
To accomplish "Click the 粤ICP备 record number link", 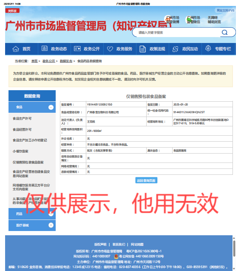I will tap(144, 251).
